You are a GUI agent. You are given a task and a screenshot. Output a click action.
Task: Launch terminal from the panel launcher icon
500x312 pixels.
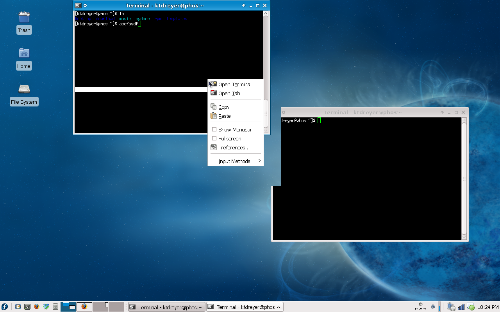point(27,307)
